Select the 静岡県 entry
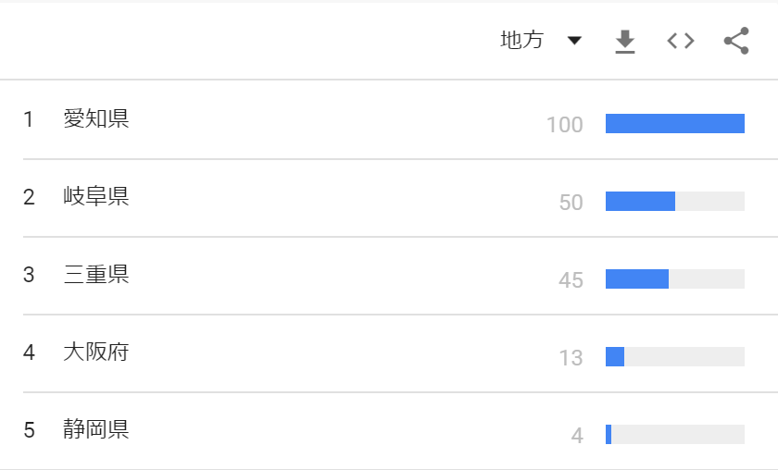778x470 pixels. 96,430
